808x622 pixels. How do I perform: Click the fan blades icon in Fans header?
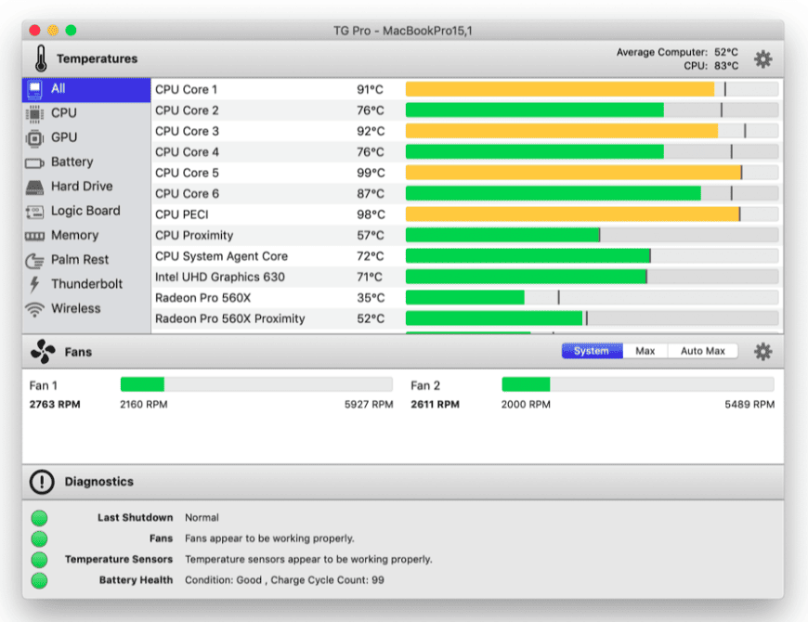coord(43,352)
